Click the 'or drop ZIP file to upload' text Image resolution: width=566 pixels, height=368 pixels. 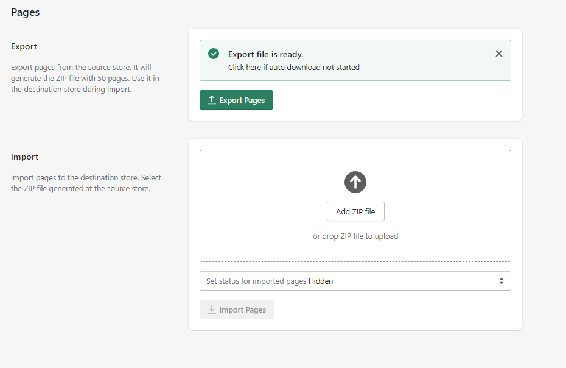(355, 236)
